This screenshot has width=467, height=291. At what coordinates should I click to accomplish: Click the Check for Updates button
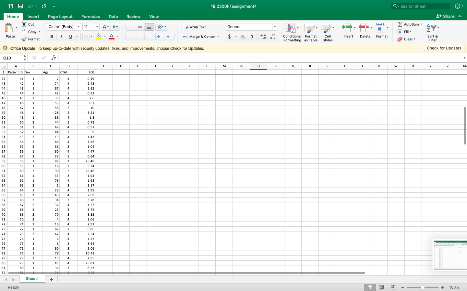tap(444, 48)
